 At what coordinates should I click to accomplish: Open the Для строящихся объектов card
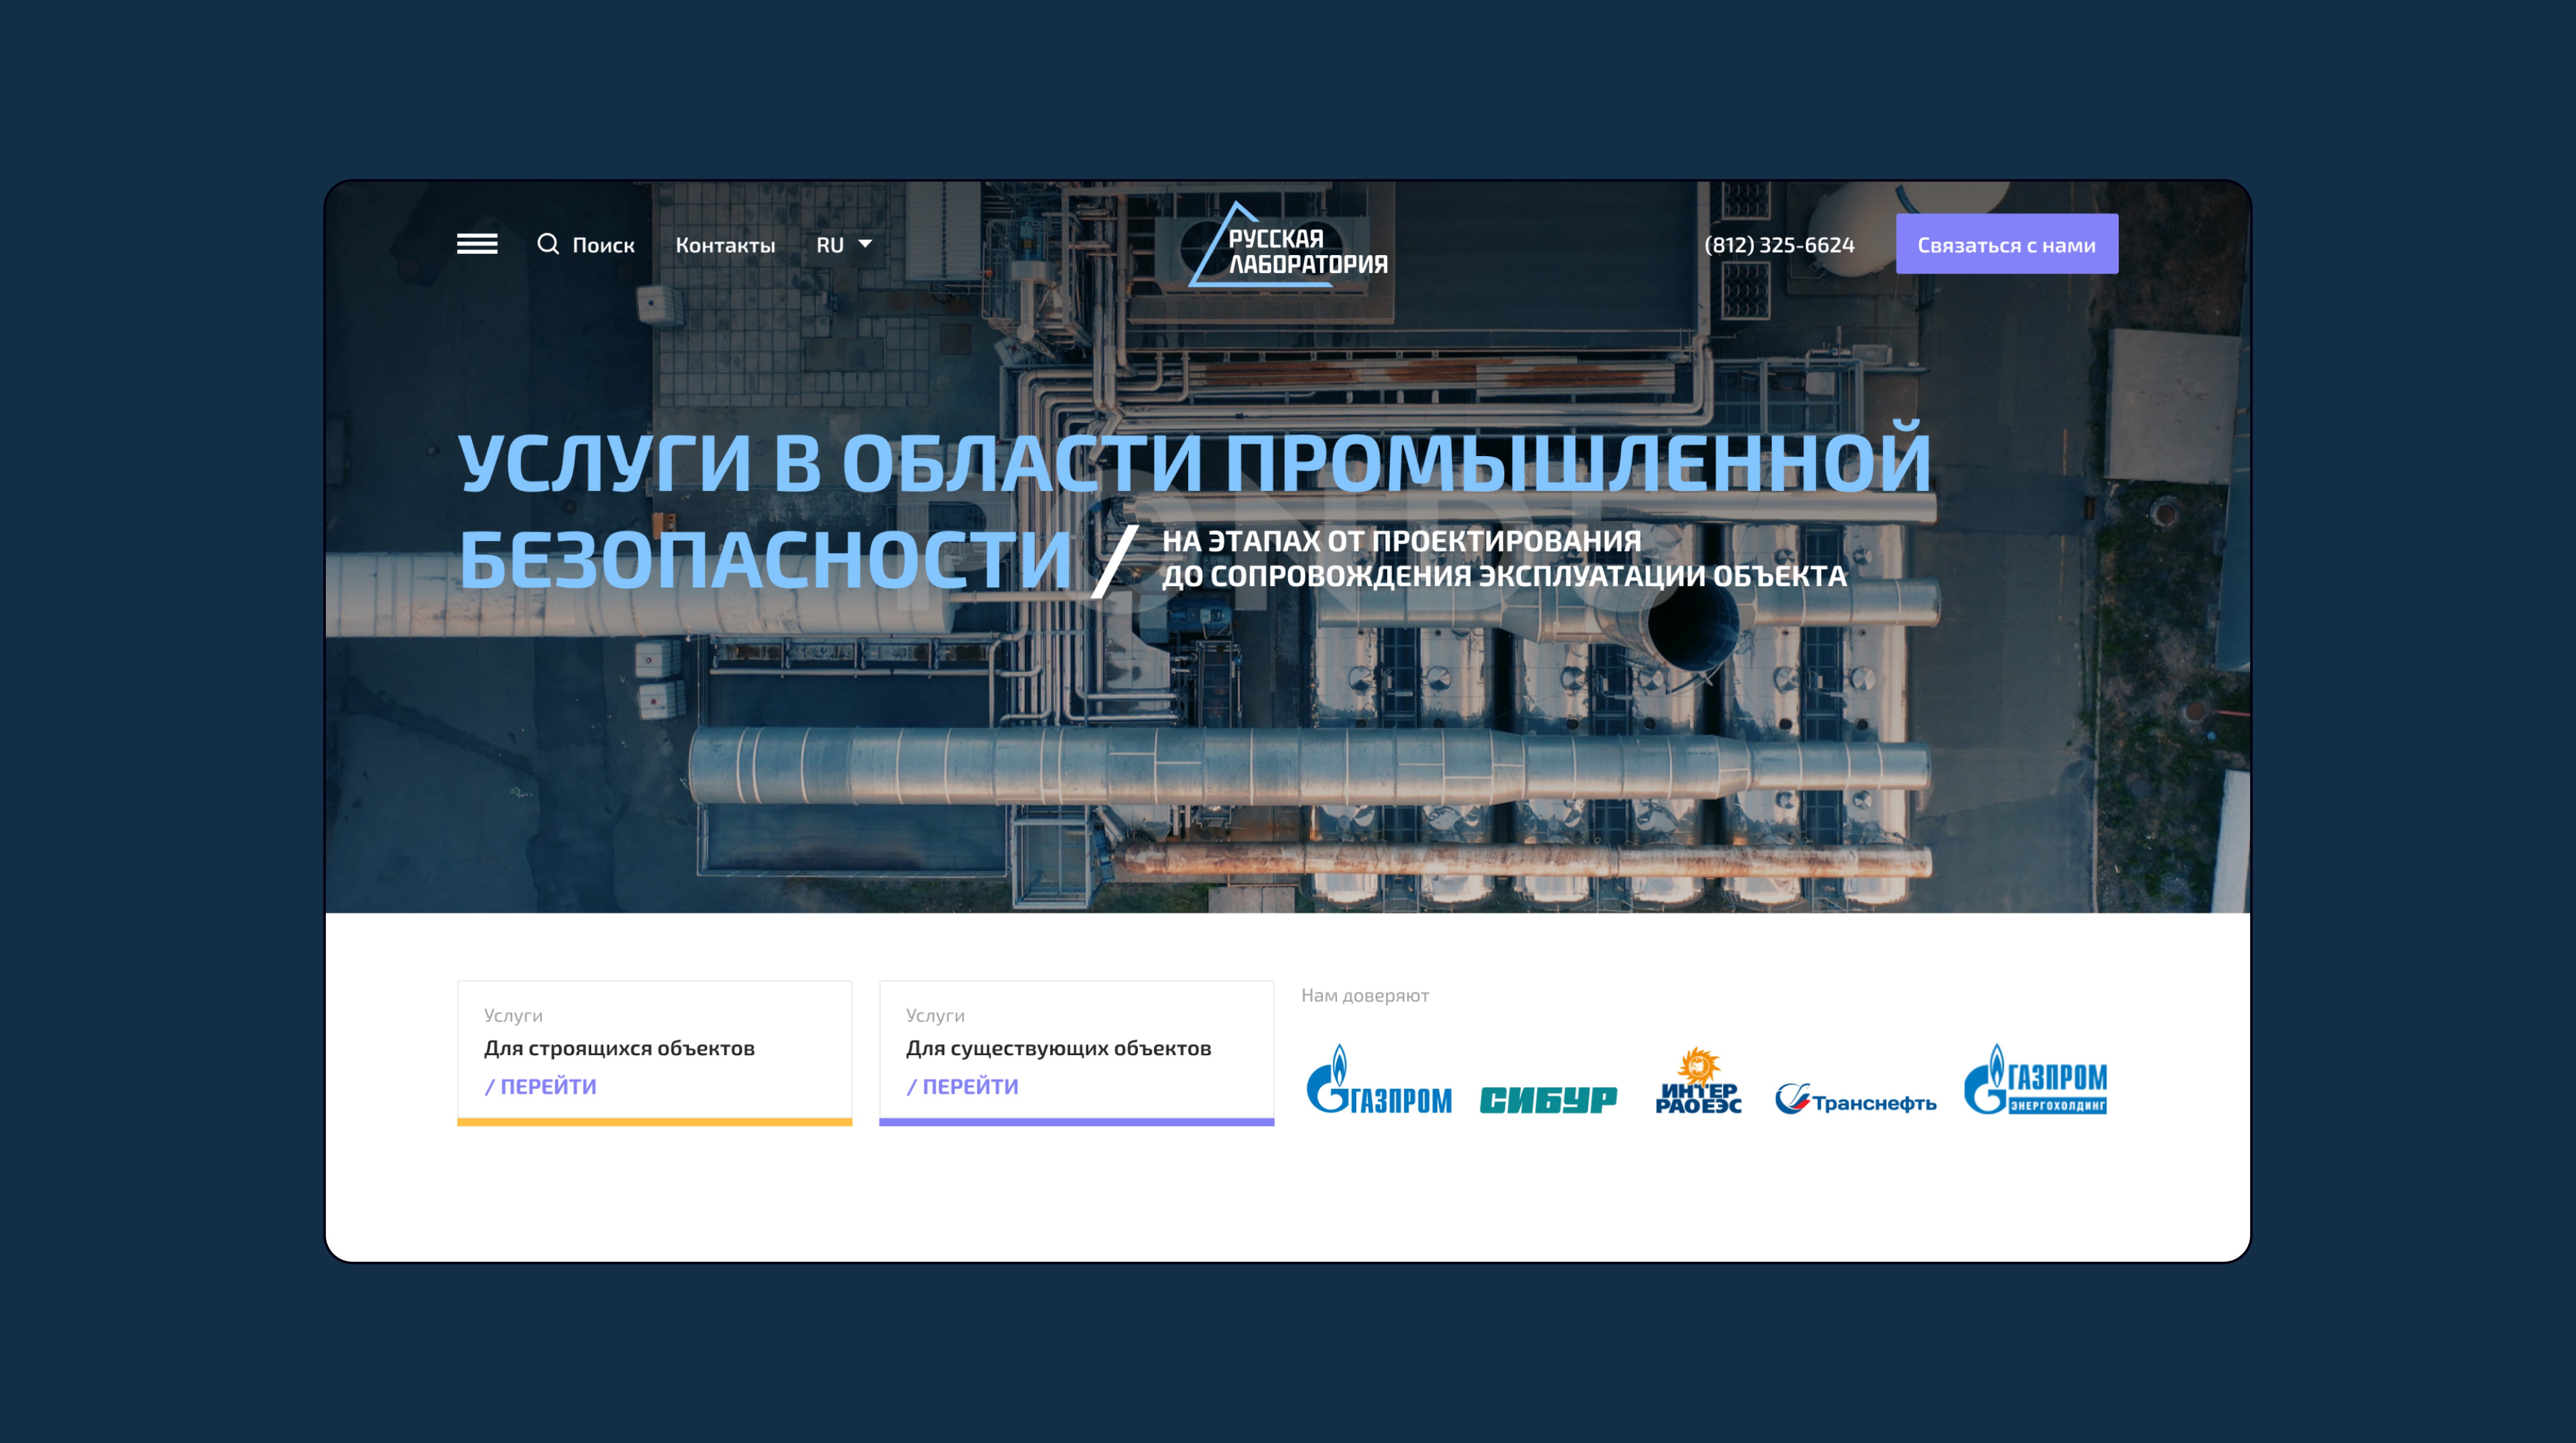pos(619,1048)
